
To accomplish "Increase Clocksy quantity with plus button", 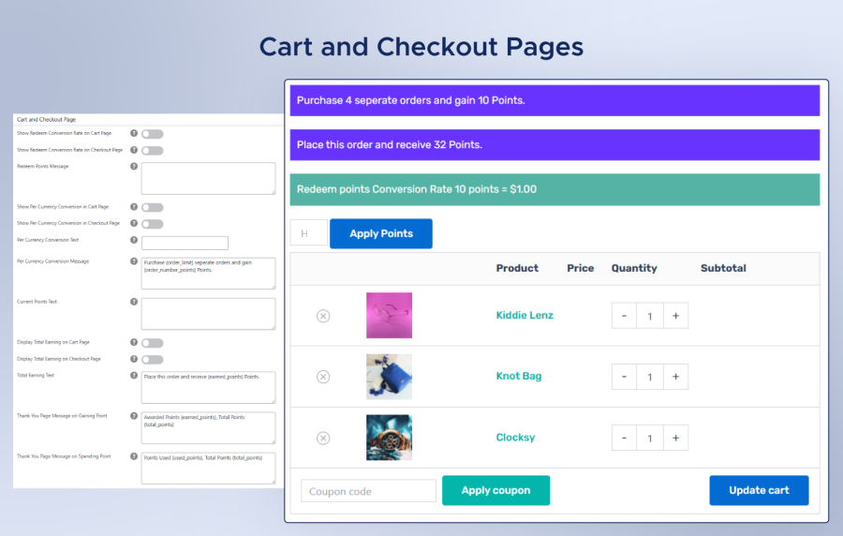I will pos(675,438).
